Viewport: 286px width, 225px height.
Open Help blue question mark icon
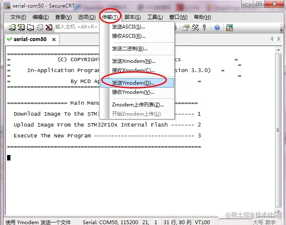pyautogui.click(x=217, y=28)
